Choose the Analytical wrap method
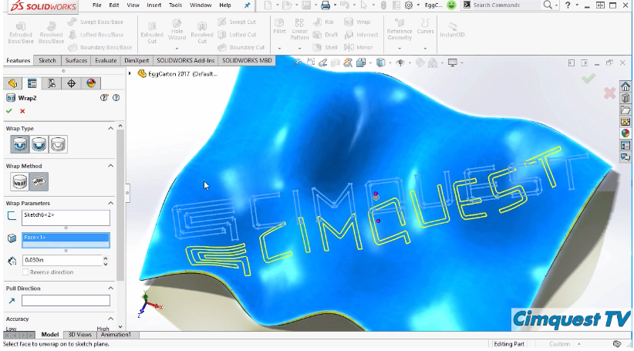Screen dimensions: 634x351 click(19, 181)
